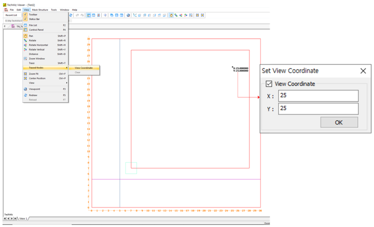Open File List from the View menu
Screen dimensions: 374x227
tap(33, 25)
